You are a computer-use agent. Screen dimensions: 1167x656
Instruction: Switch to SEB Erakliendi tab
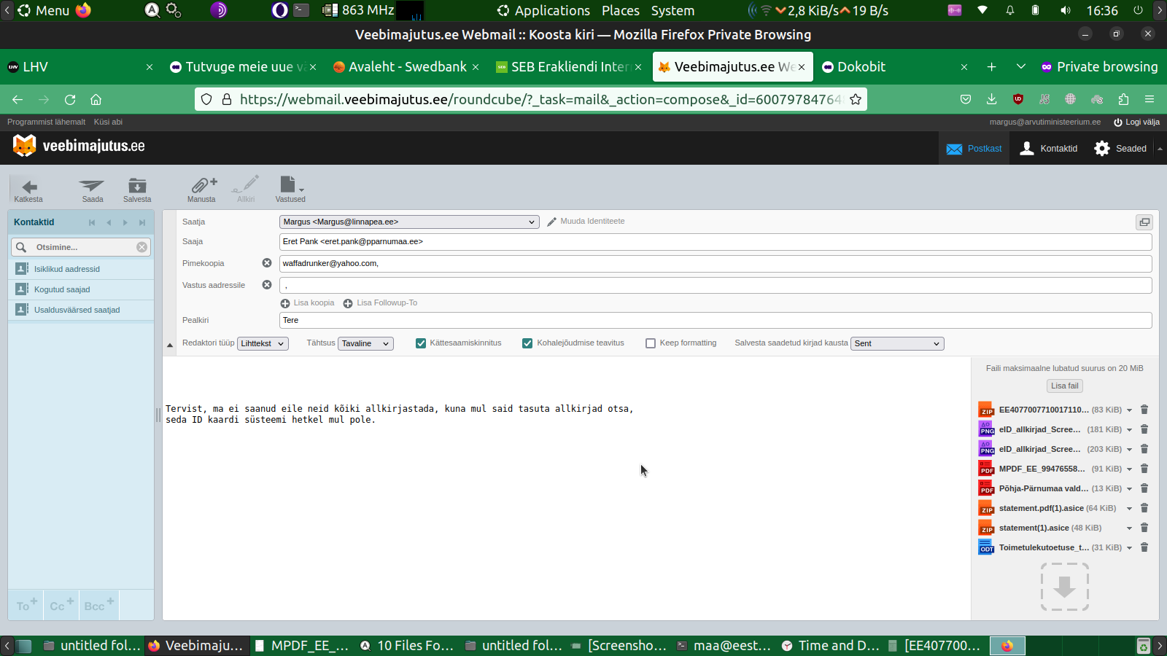coord(570,67)
